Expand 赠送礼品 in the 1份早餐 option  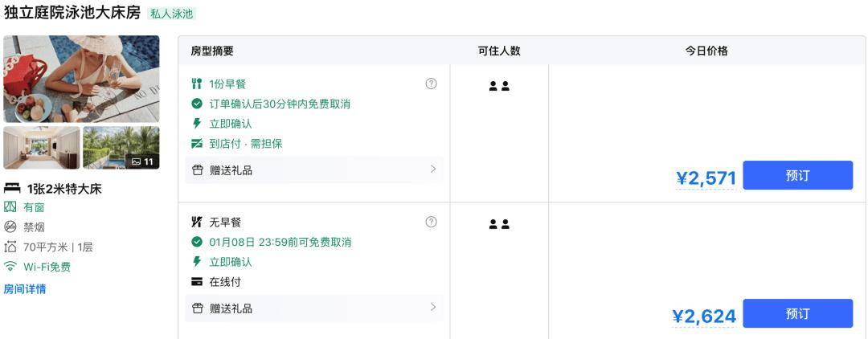coord(314,170)
